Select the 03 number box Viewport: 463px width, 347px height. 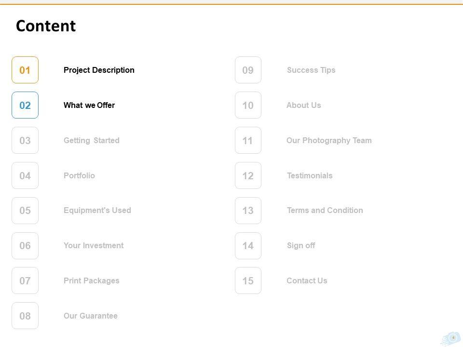tap(25, 140)
